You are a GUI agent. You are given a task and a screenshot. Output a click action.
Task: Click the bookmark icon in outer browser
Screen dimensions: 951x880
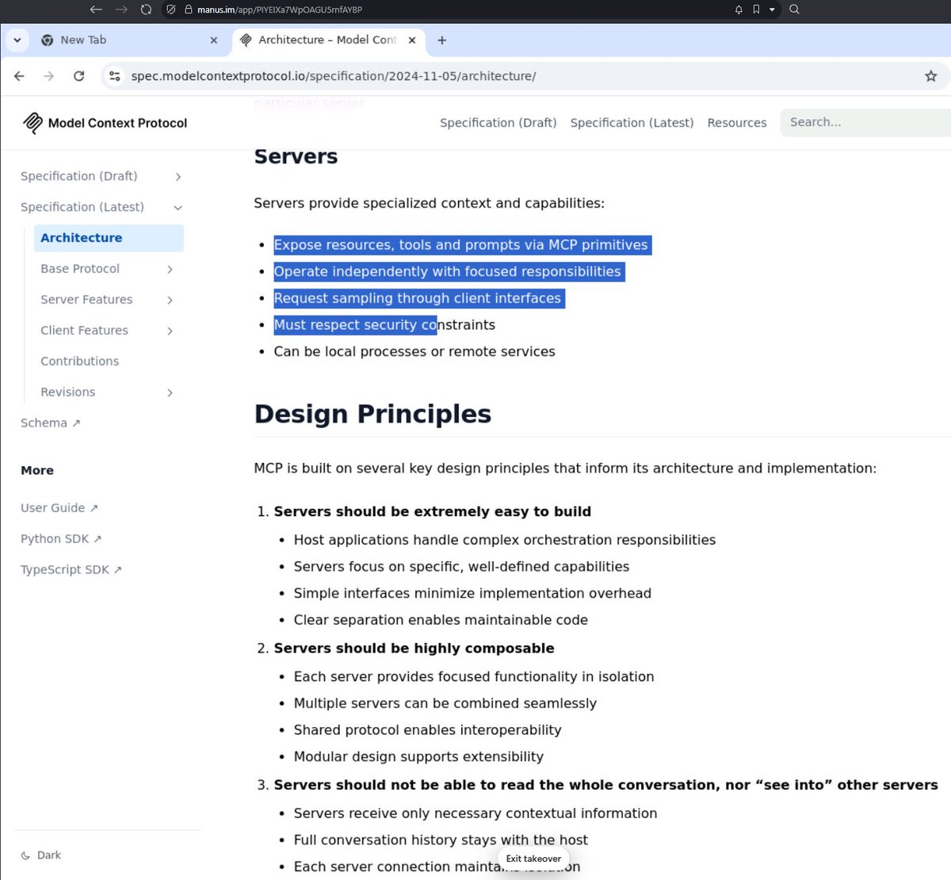[756, 10]
